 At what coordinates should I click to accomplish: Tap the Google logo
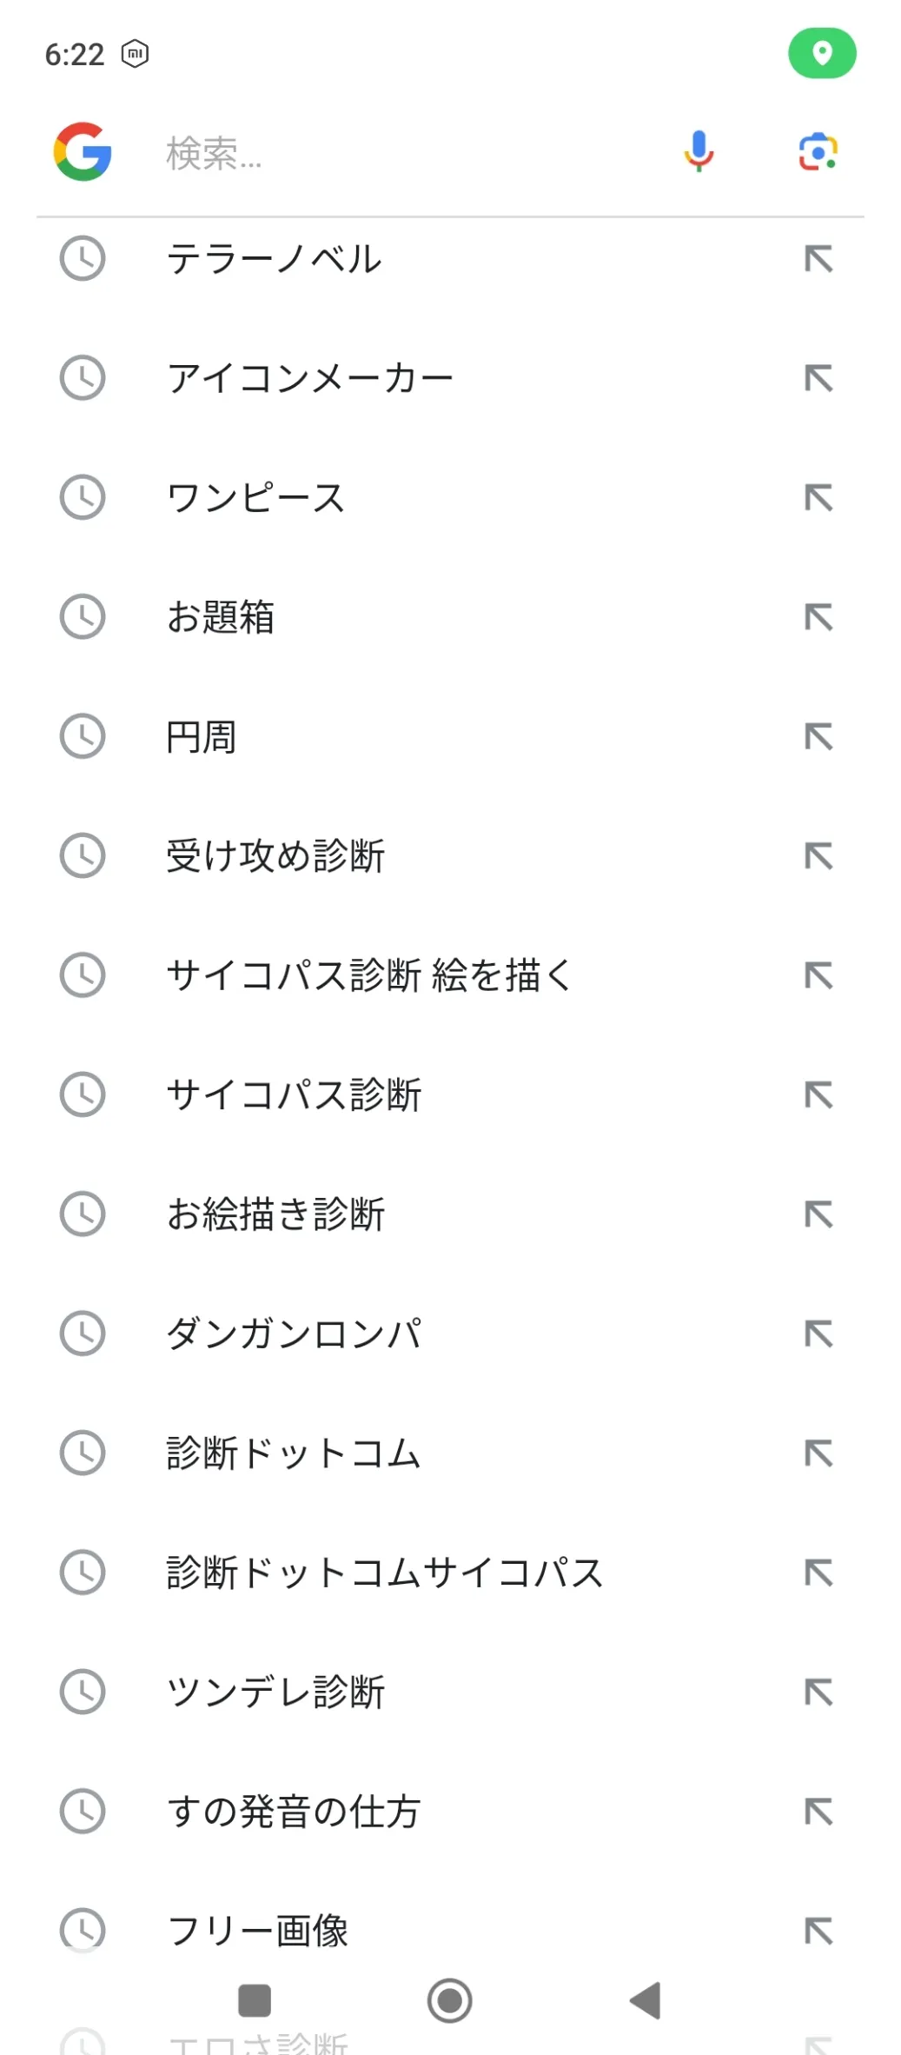point(83,152)
